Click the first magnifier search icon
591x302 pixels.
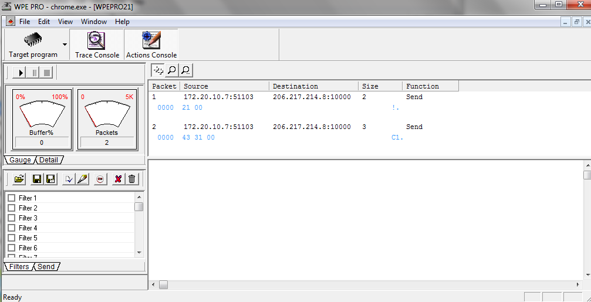[x=171, y=70]
